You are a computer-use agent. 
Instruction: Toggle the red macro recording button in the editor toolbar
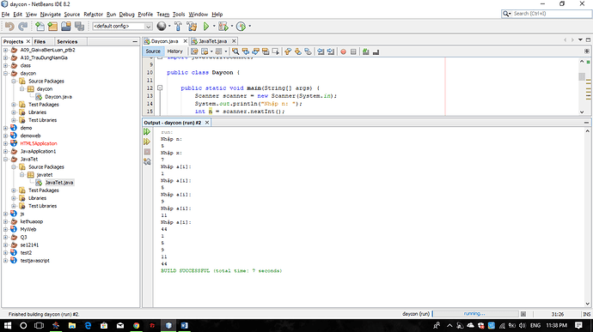[343, 51]
